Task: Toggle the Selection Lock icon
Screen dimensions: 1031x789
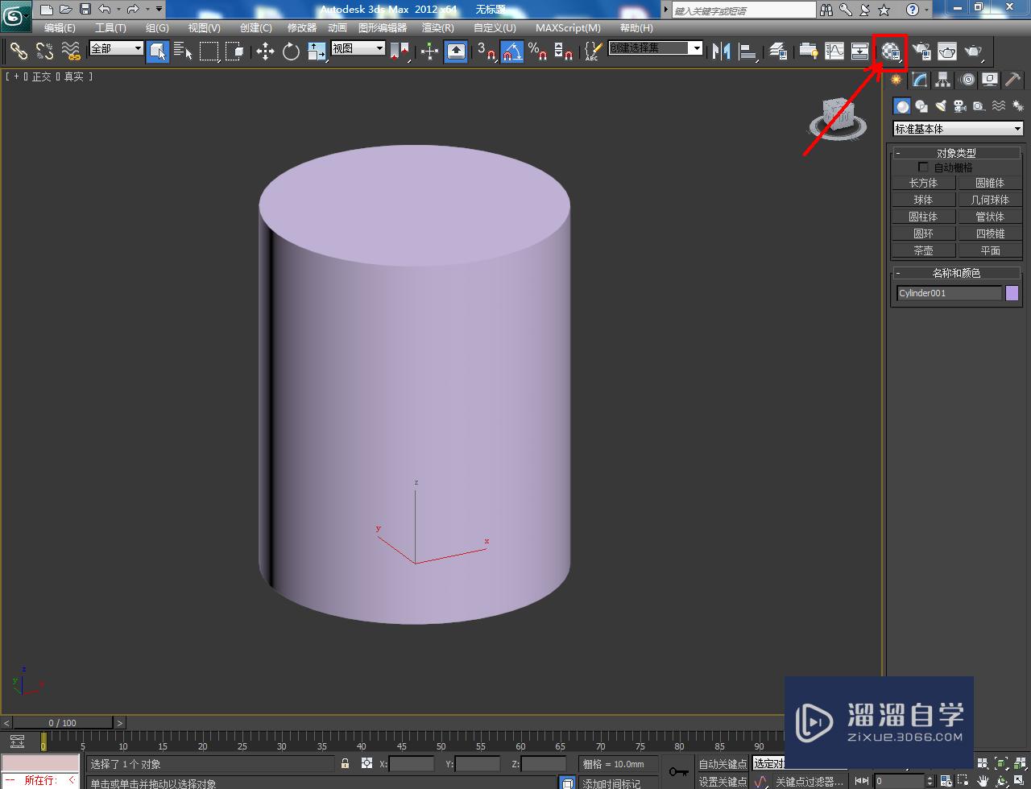Action: click(x=346, y=763)
